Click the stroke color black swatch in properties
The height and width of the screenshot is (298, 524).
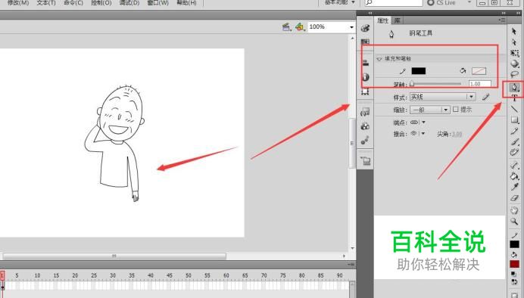419,71
